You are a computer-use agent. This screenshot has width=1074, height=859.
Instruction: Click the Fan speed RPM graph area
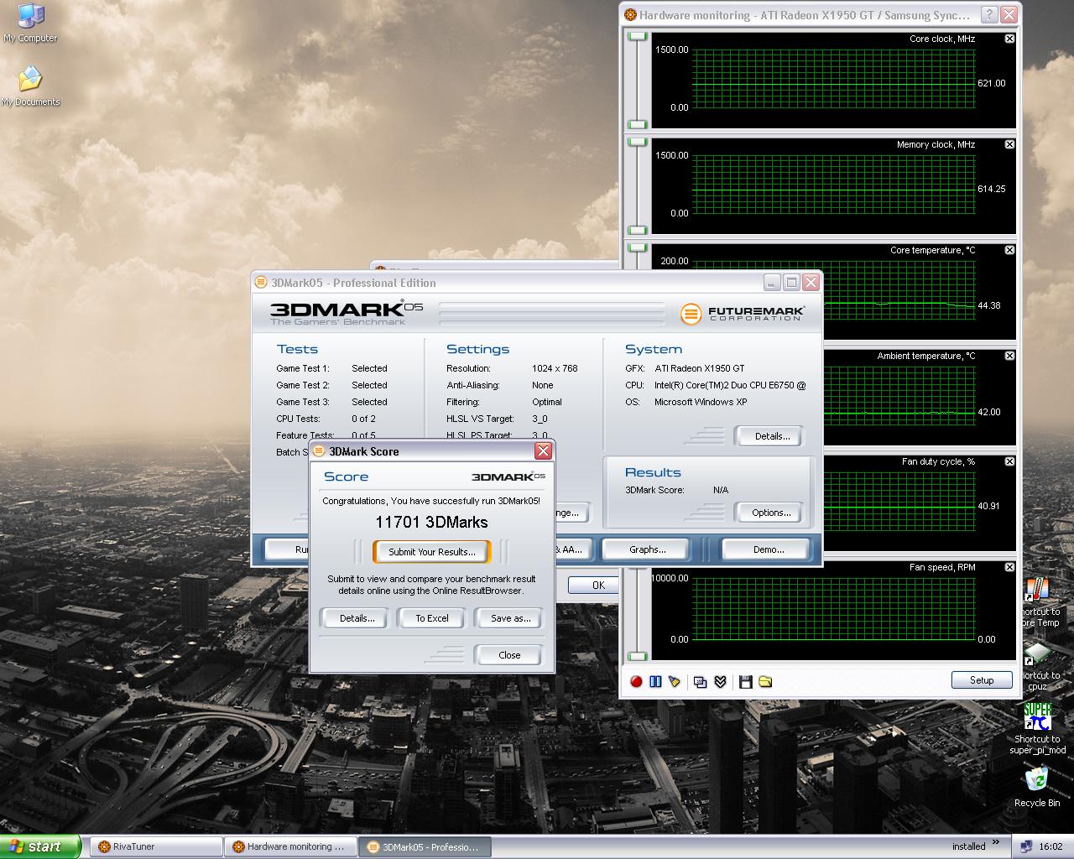coord(834,608)
